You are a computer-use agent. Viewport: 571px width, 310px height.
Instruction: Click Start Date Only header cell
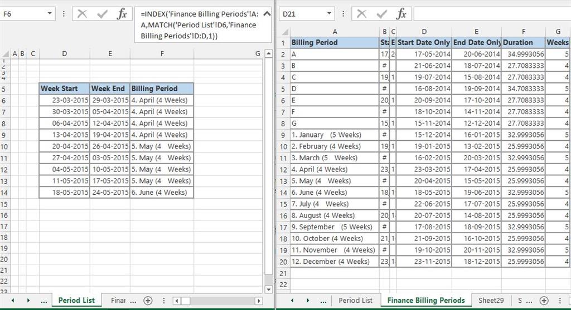coord(424,42)
